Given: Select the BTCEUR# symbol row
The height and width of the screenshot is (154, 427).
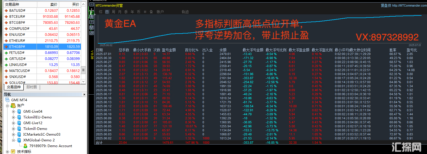Looking at the screenshot, I should (42, 17).
